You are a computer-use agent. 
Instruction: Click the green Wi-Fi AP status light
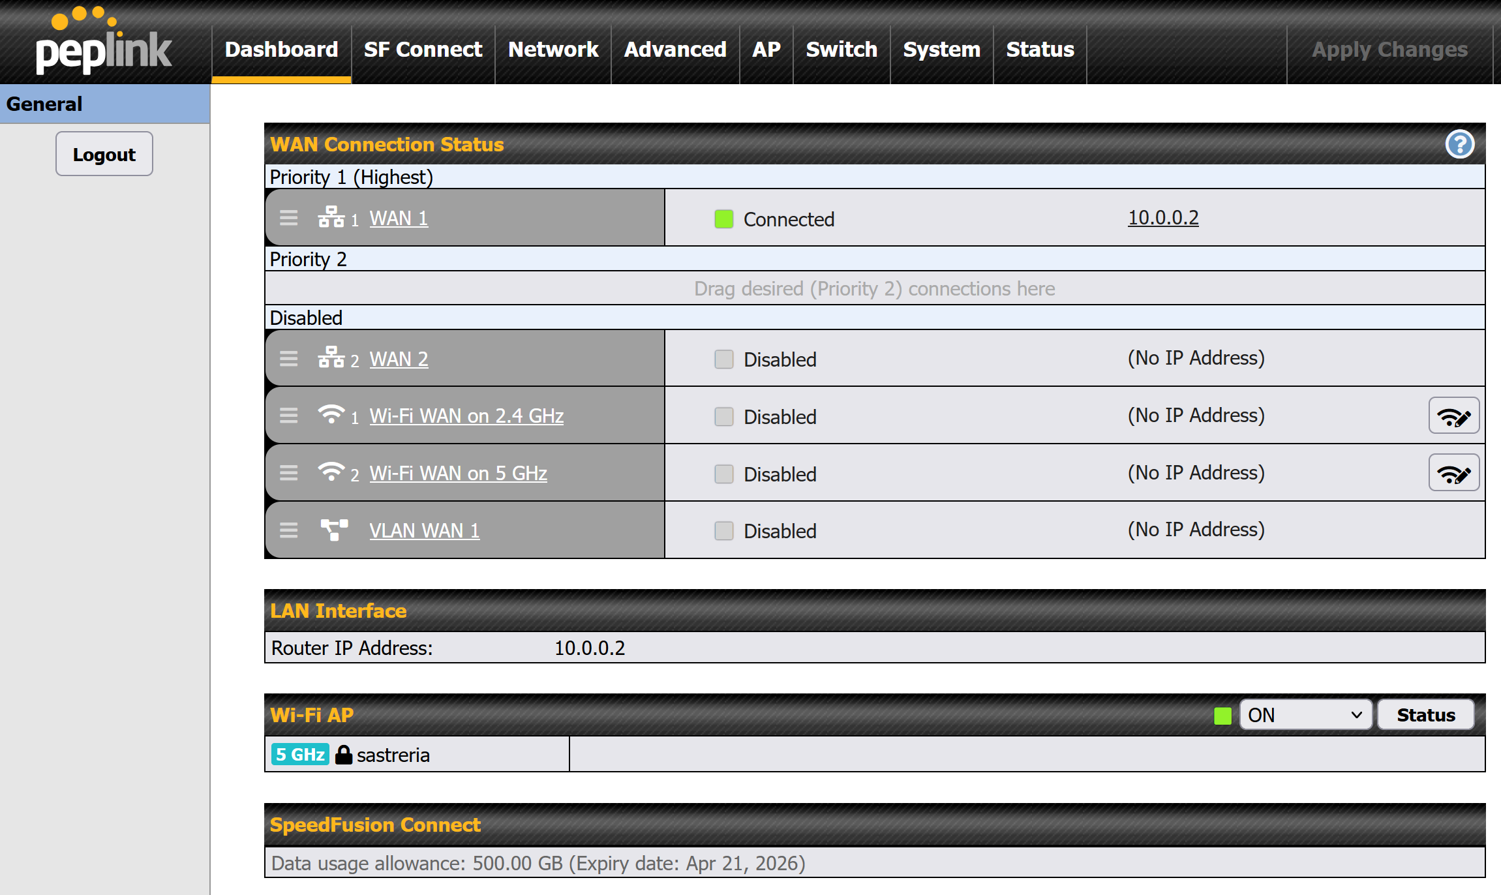(x=1222, y=716)
